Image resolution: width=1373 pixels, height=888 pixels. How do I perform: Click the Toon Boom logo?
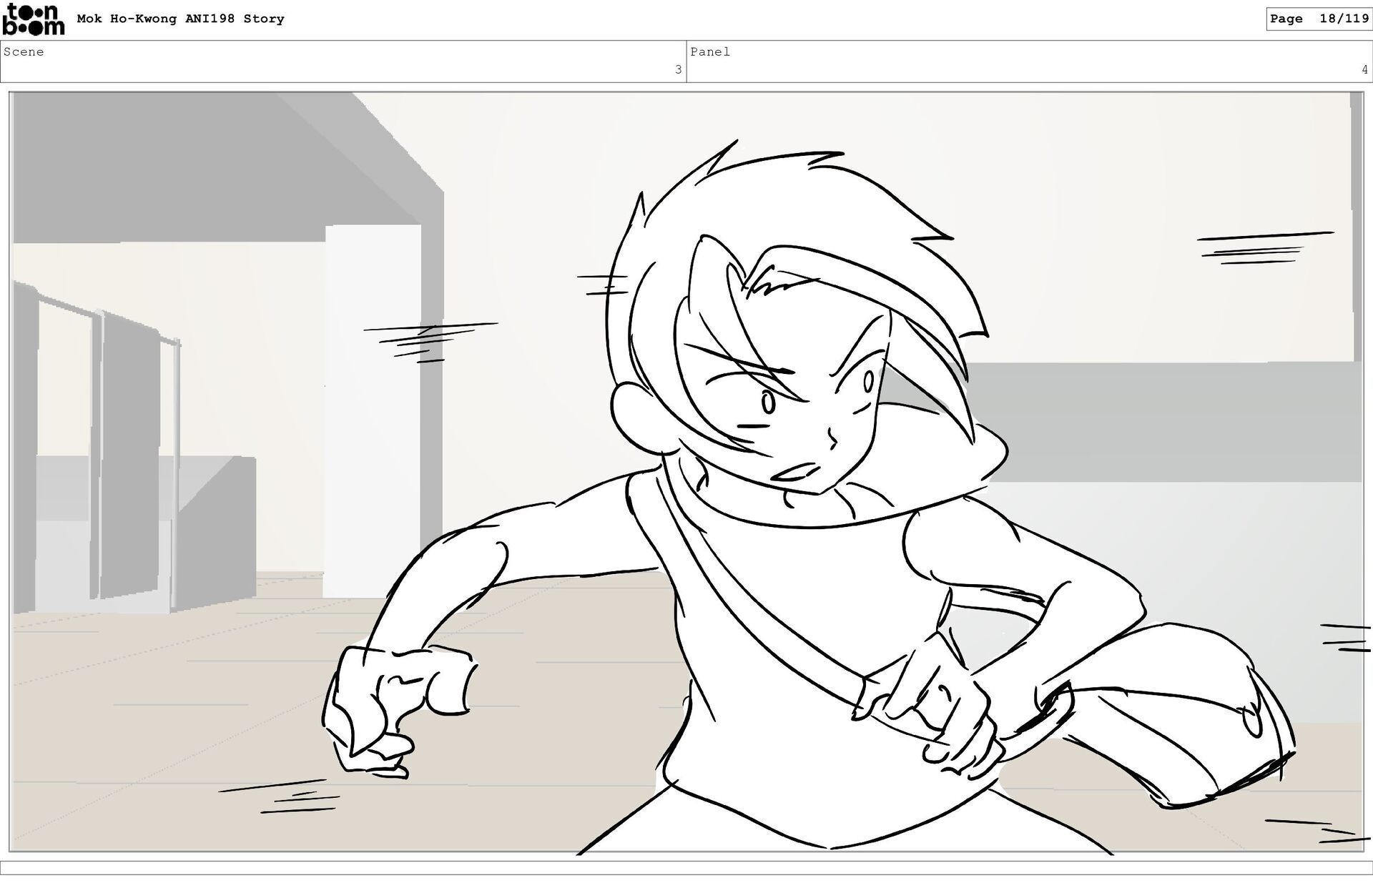click(33, 19)
